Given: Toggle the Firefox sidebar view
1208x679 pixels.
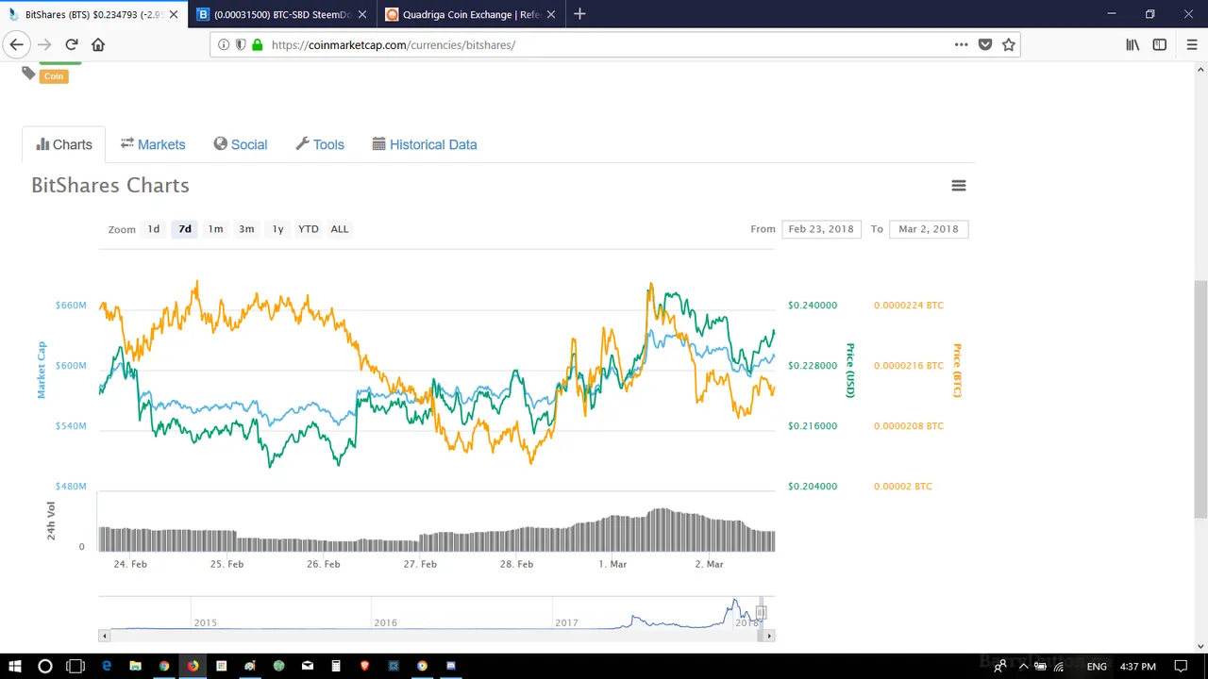Looking at the screenshot, I should pos(1160,44).
